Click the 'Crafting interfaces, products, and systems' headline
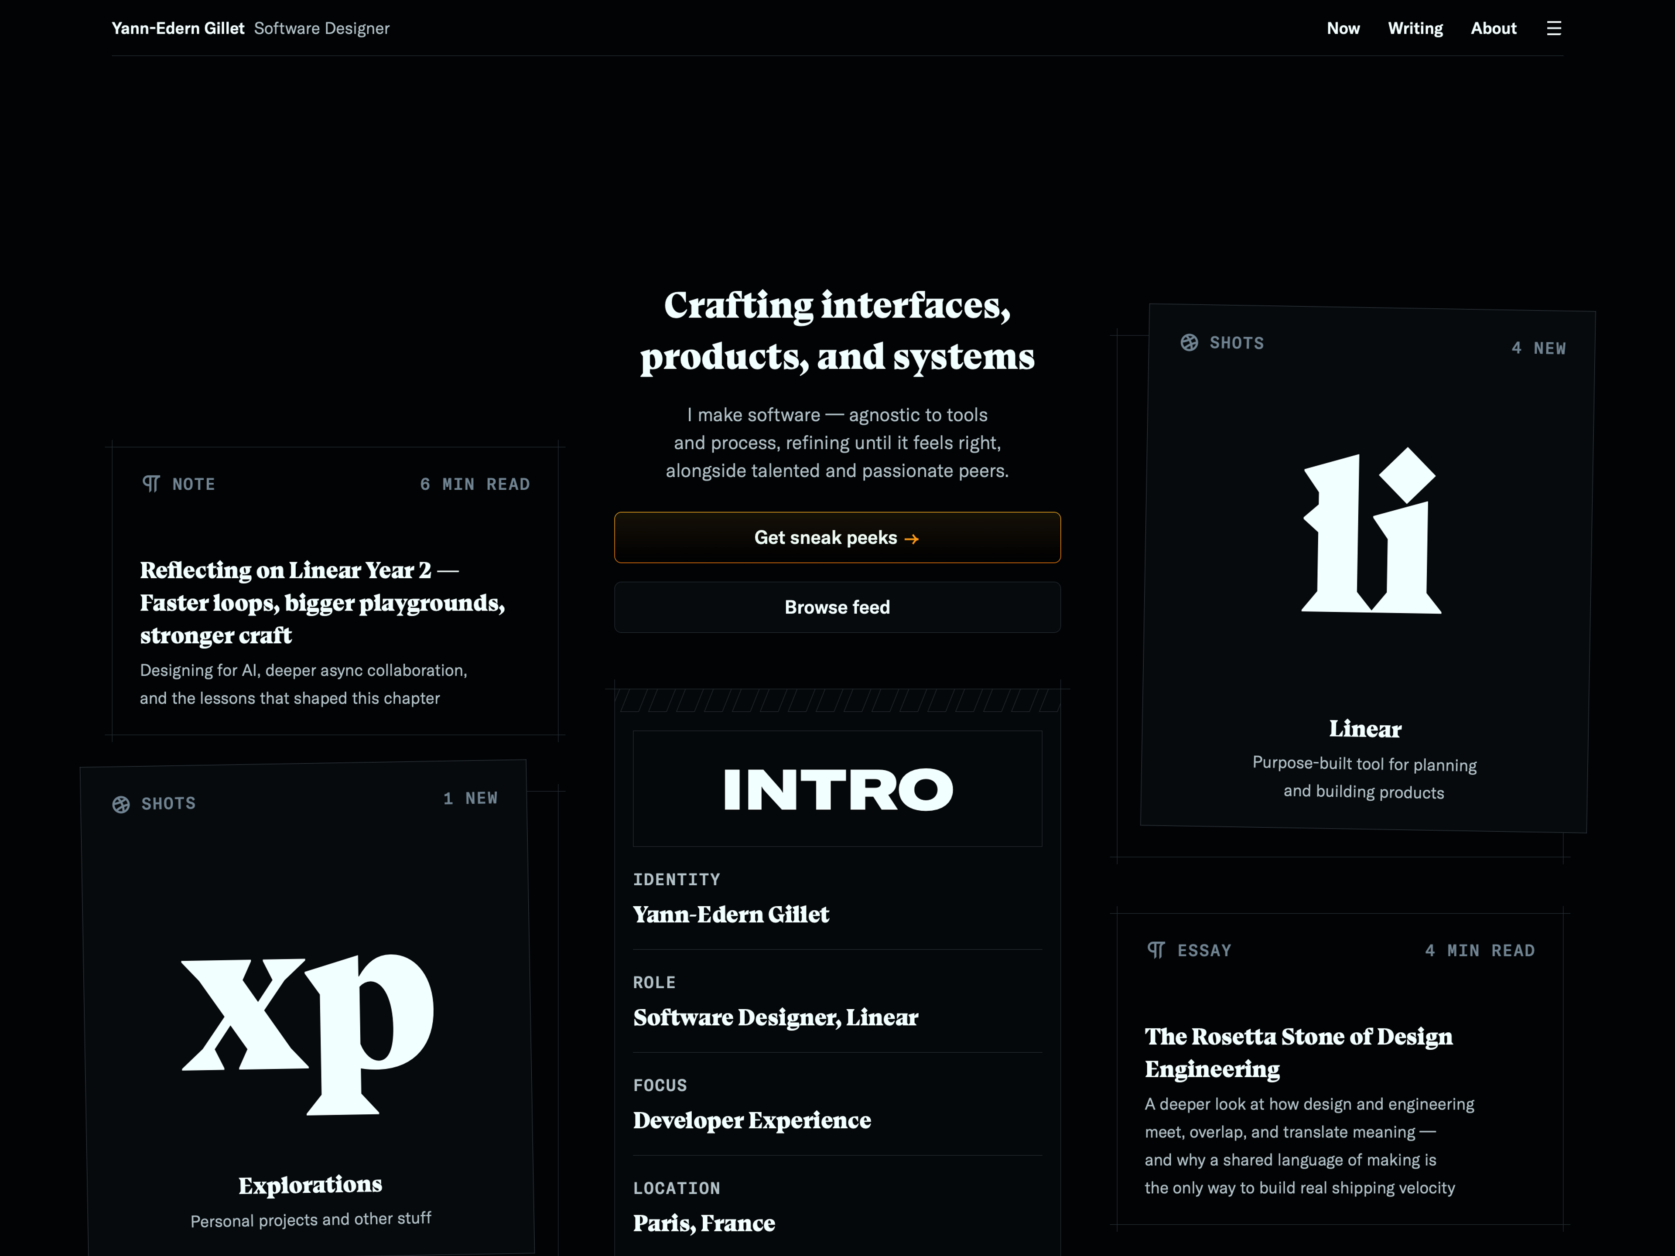Viewport: 1675px width, 1256px height. [x=837, y=331]
